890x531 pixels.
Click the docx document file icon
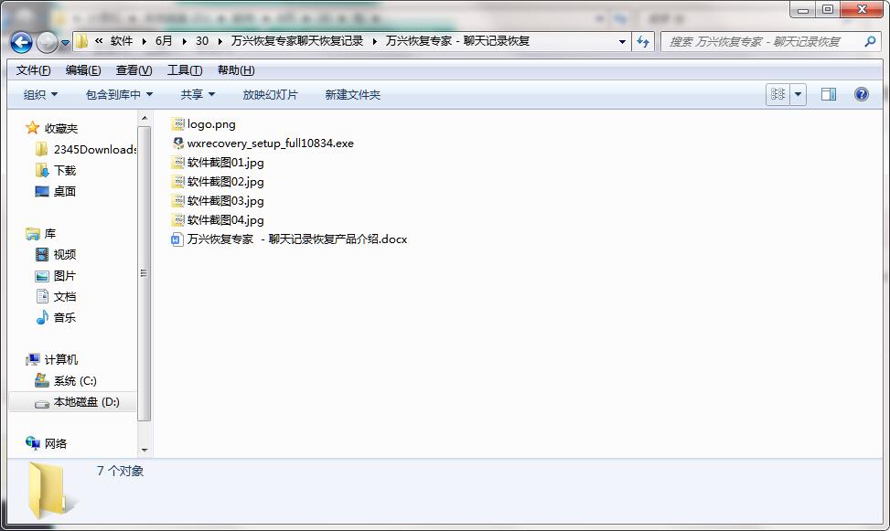coord(177,239)
